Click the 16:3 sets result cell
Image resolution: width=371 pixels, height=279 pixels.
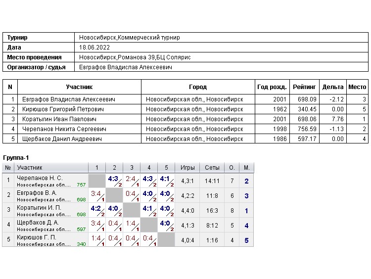[212, 211]
